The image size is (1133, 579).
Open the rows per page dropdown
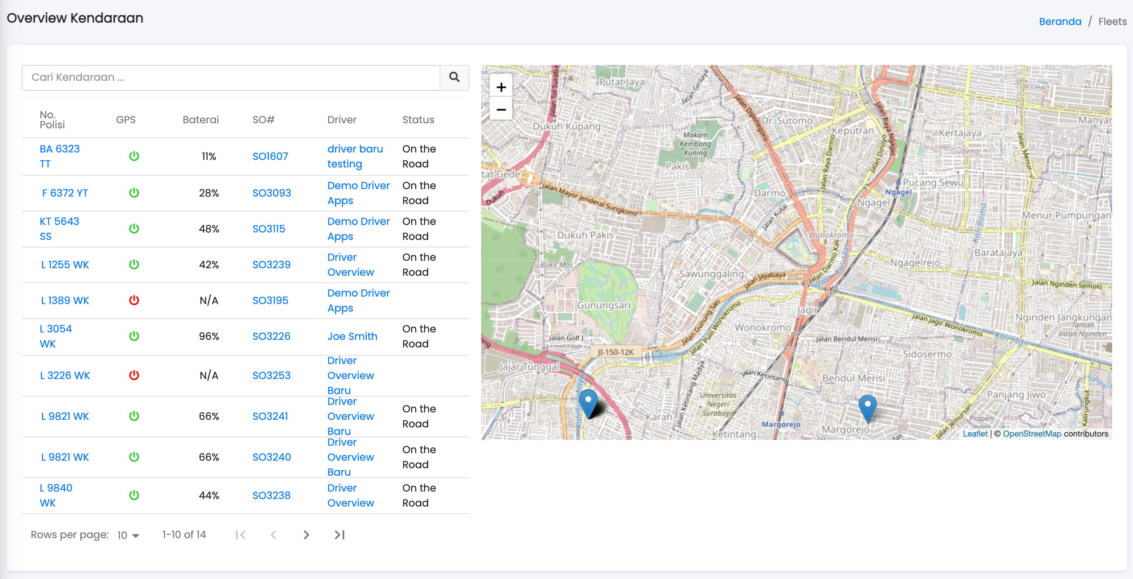[x=128, y=535]
